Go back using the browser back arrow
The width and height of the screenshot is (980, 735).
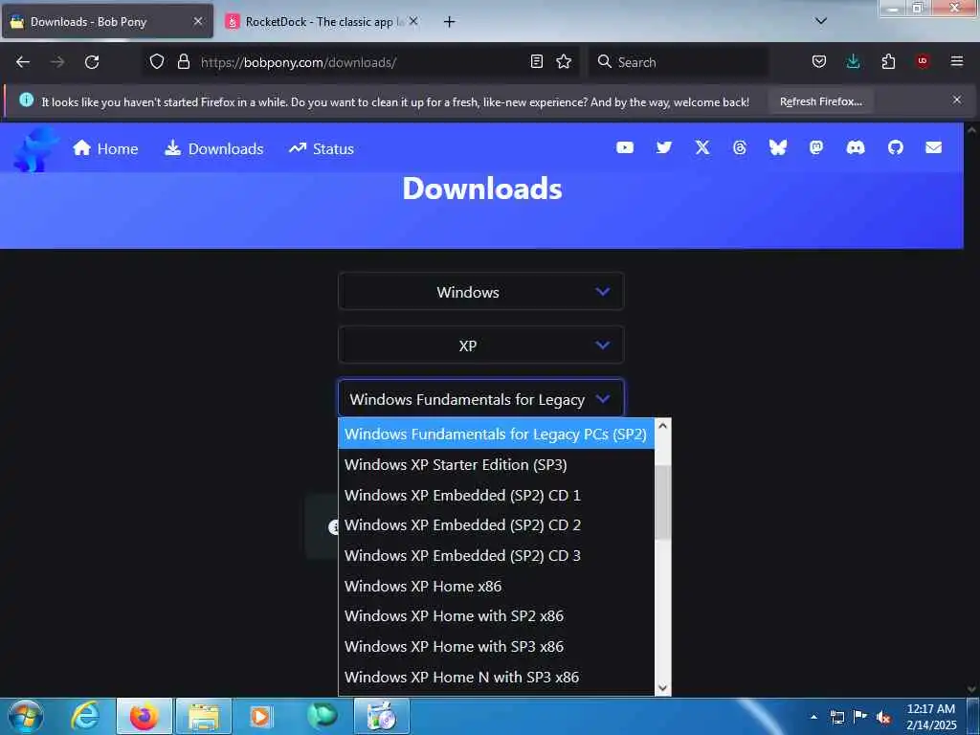pos(23,62)
